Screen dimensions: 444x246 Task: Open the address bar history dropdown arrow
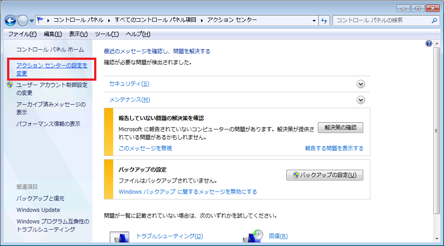314,20
